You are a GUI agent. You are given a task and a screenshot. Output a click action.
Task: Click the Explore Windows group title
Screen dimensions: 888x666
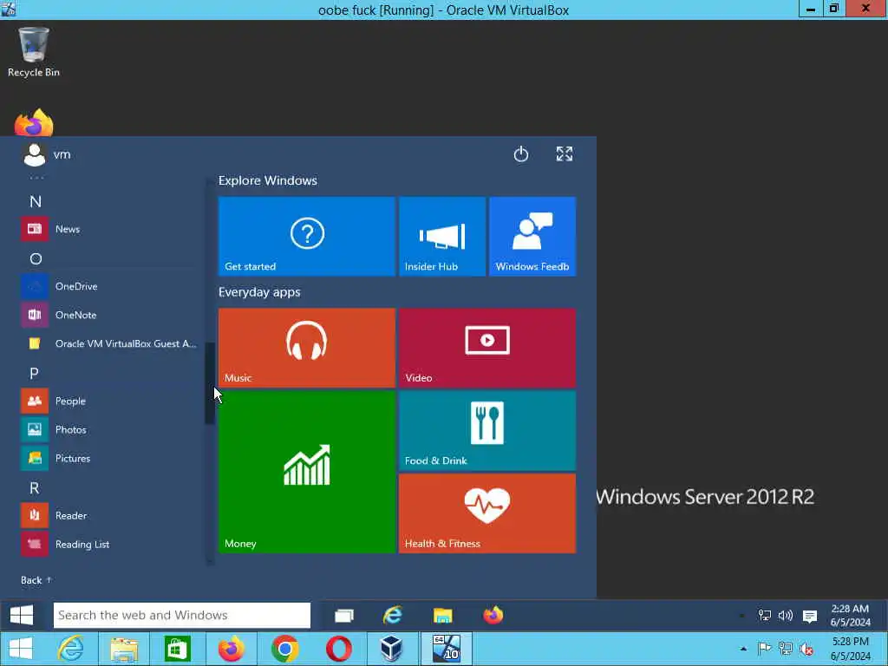tap(268, 180)
